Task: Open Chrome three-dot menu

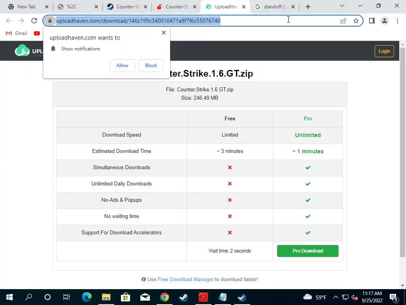Action: [x=397, y=21]
